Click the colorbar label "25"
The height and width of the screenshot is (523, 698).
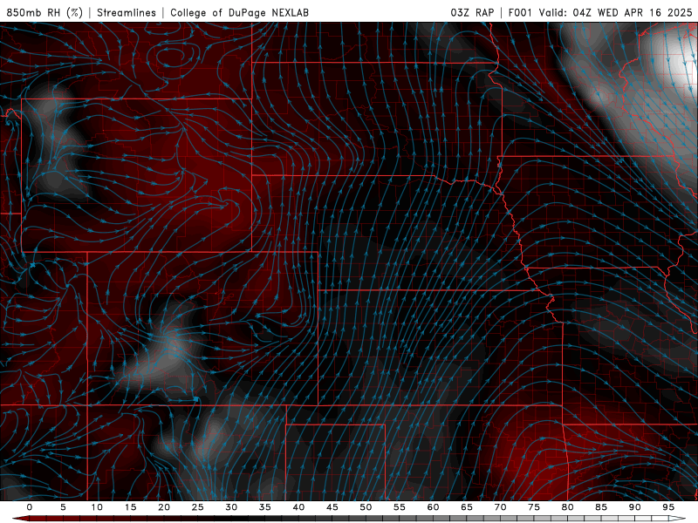198,507
